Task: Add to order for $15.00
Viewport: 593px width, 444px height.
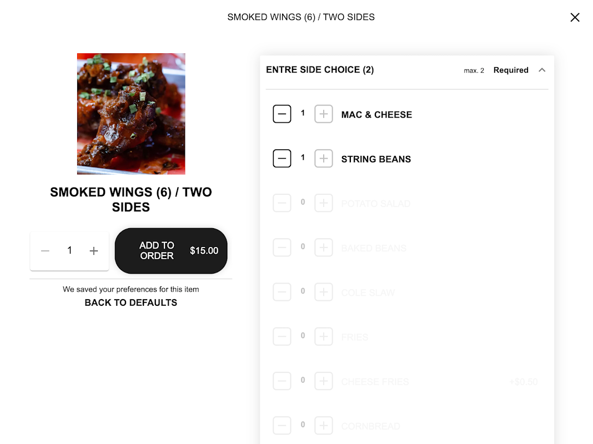Action: (x=171, y=250)
